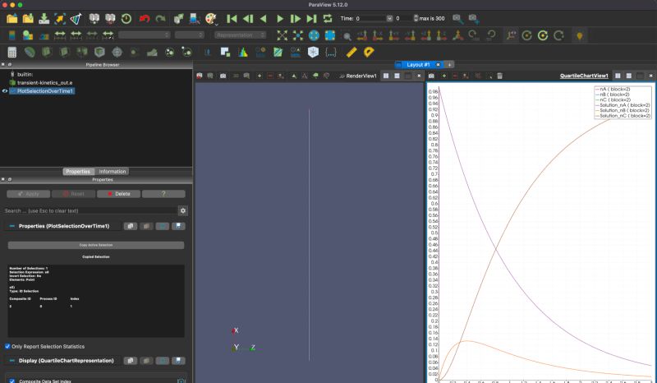The width and height of the screenshot is (657, 383).
Task: Click the Find Data arrow icon
Action: pyautogui.click(x=60, y=18)
